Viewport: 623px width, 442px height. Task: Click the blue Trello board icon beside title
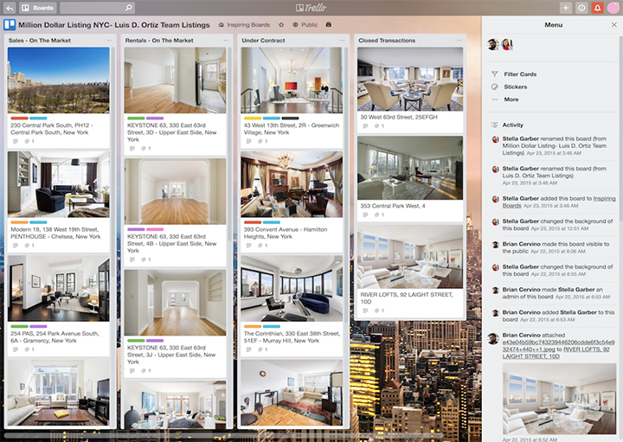(x=10, y=24)
